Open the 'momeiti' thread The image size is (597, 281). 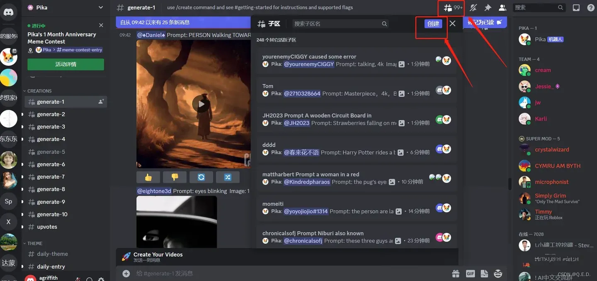pyautogui.click(x=357, y=208)
